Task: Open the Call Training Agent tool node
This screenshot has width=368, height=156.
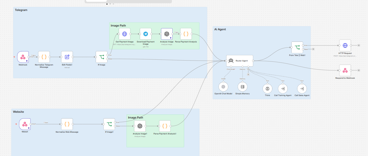Action: coord(283,89)
